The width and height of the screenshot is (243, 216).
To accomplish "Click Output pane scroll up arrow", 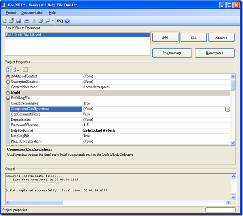I will click(x=234, y=176).
